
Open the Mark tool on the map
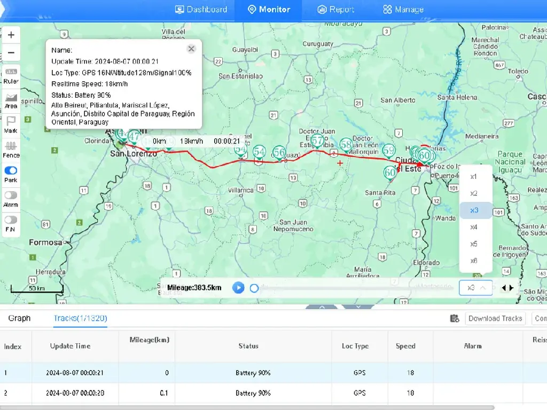click(x=11, y=124)
